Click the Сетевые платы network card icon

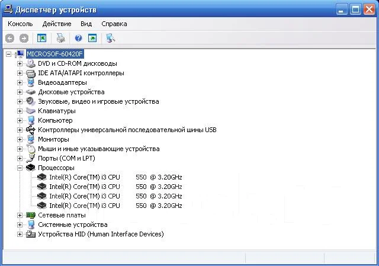(x=31, y=215)
